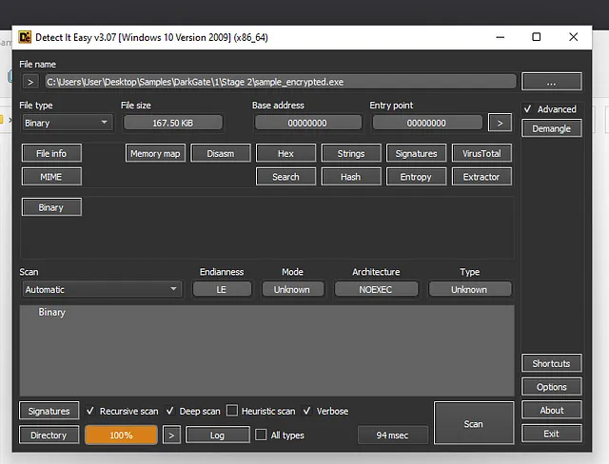Open the Extractor tool

pos(481,177)
